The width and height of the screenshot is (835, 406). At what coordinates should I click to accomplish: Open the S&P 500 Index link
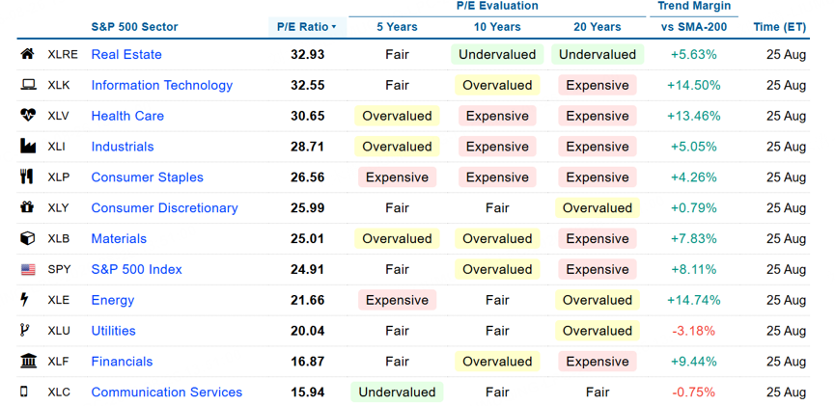click(137, 269)
